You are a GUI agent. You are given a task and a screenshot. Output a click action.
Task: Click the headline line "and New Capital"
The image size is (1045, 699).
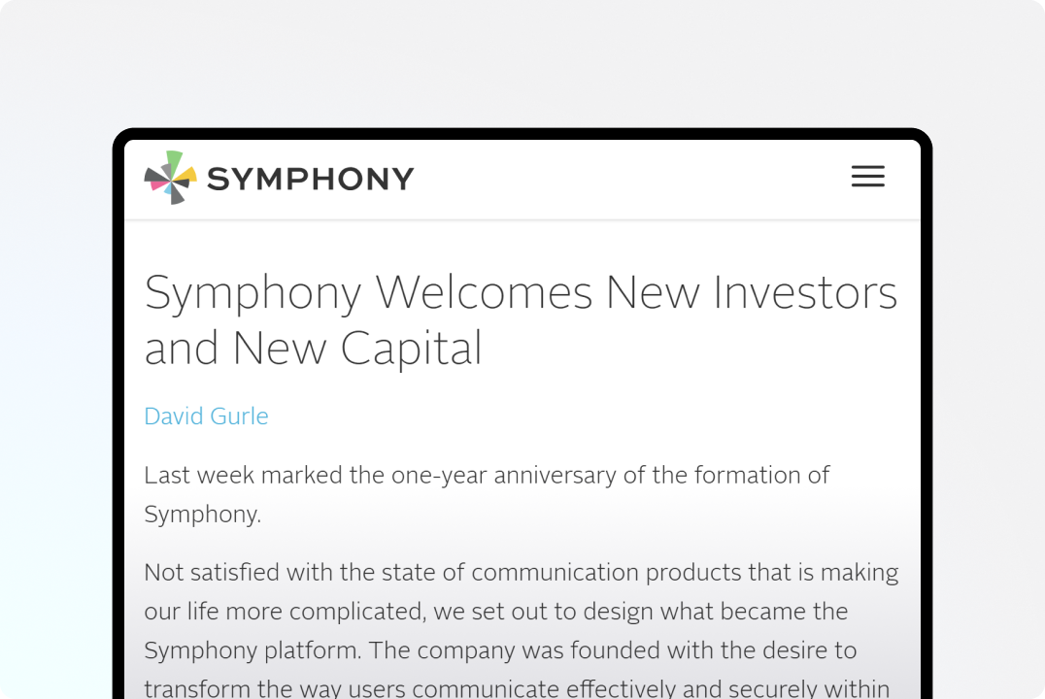click(x=313, y=349)
